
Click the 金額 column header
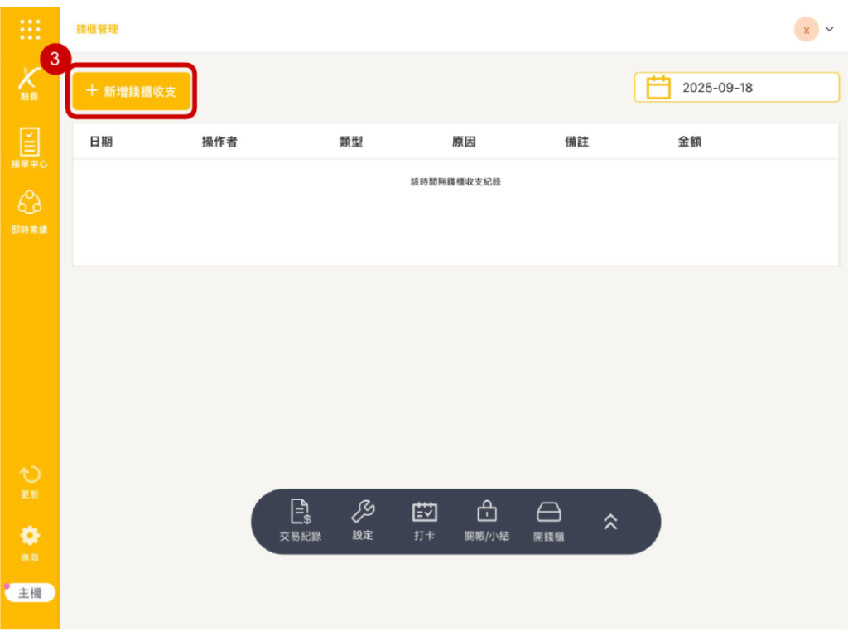pyautogui.click(x=690, y=142)
